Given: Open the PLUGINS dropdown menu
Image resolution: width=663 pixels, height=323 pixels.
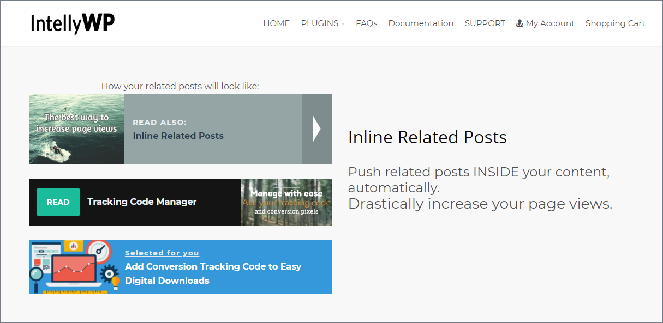Looking at the screenshot, I should (x=322, y=23).
